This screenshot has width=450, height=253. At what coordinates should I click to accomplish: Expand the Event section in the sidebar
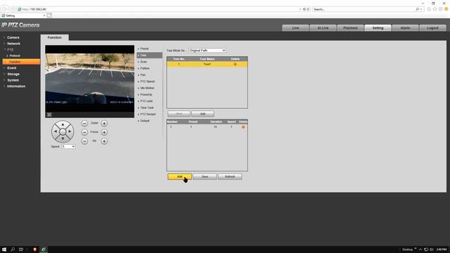point(12,68)
